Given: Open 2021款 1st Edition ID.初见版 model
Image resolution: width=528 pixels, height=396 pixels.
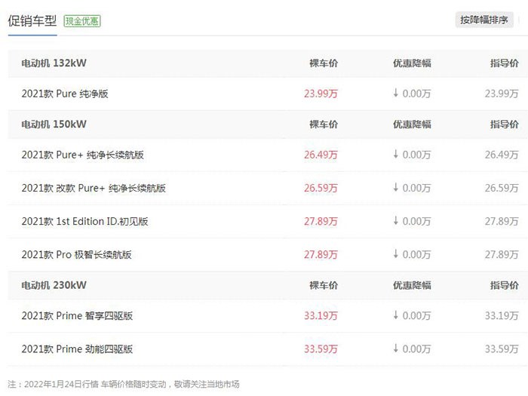Looking at the screenshot, I should point(84,221).
